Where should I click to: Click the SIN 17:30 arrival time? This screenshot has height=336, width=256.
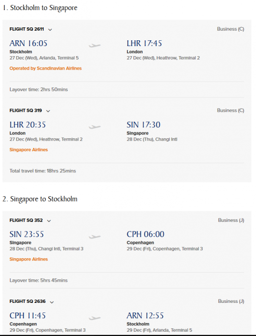pyautogui.click(x=144, y=125)
